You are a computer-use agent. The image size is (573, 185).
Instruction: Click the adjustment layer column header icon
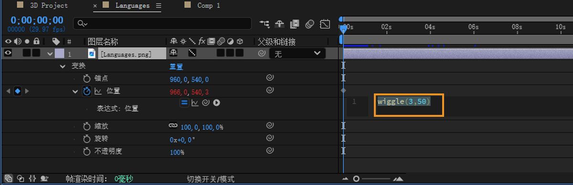pyautogui.click(x=230, y=41)
